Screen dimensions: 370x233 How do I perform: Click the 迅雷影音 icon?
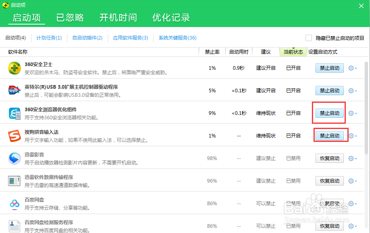(x=15, y=158)
